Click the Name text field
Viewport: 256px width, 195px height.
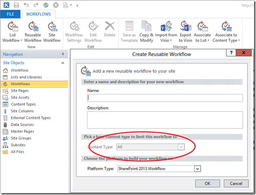pos(165,98)
